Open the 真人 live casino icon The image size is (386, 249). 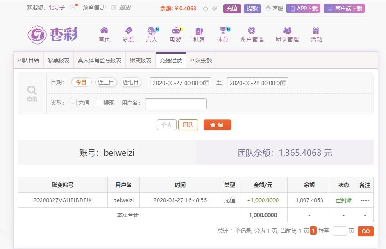click(x=152, y=31)
